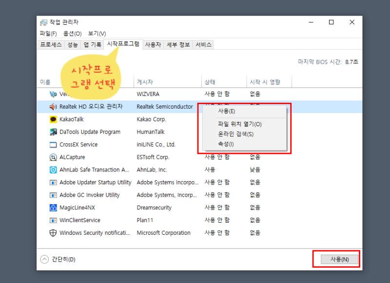Screen dimensions: 390x283
Task: Select the Adobe Updater Startup Utility name
Action: [96, 183]
